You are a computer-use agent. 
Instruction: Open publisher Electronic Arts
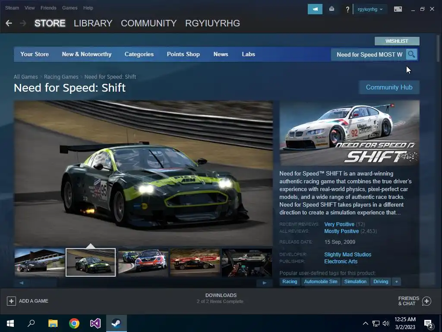coord(341,262)
